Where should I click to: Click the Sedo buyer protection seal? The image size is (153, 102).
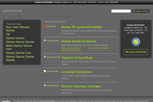pos(136,42)
